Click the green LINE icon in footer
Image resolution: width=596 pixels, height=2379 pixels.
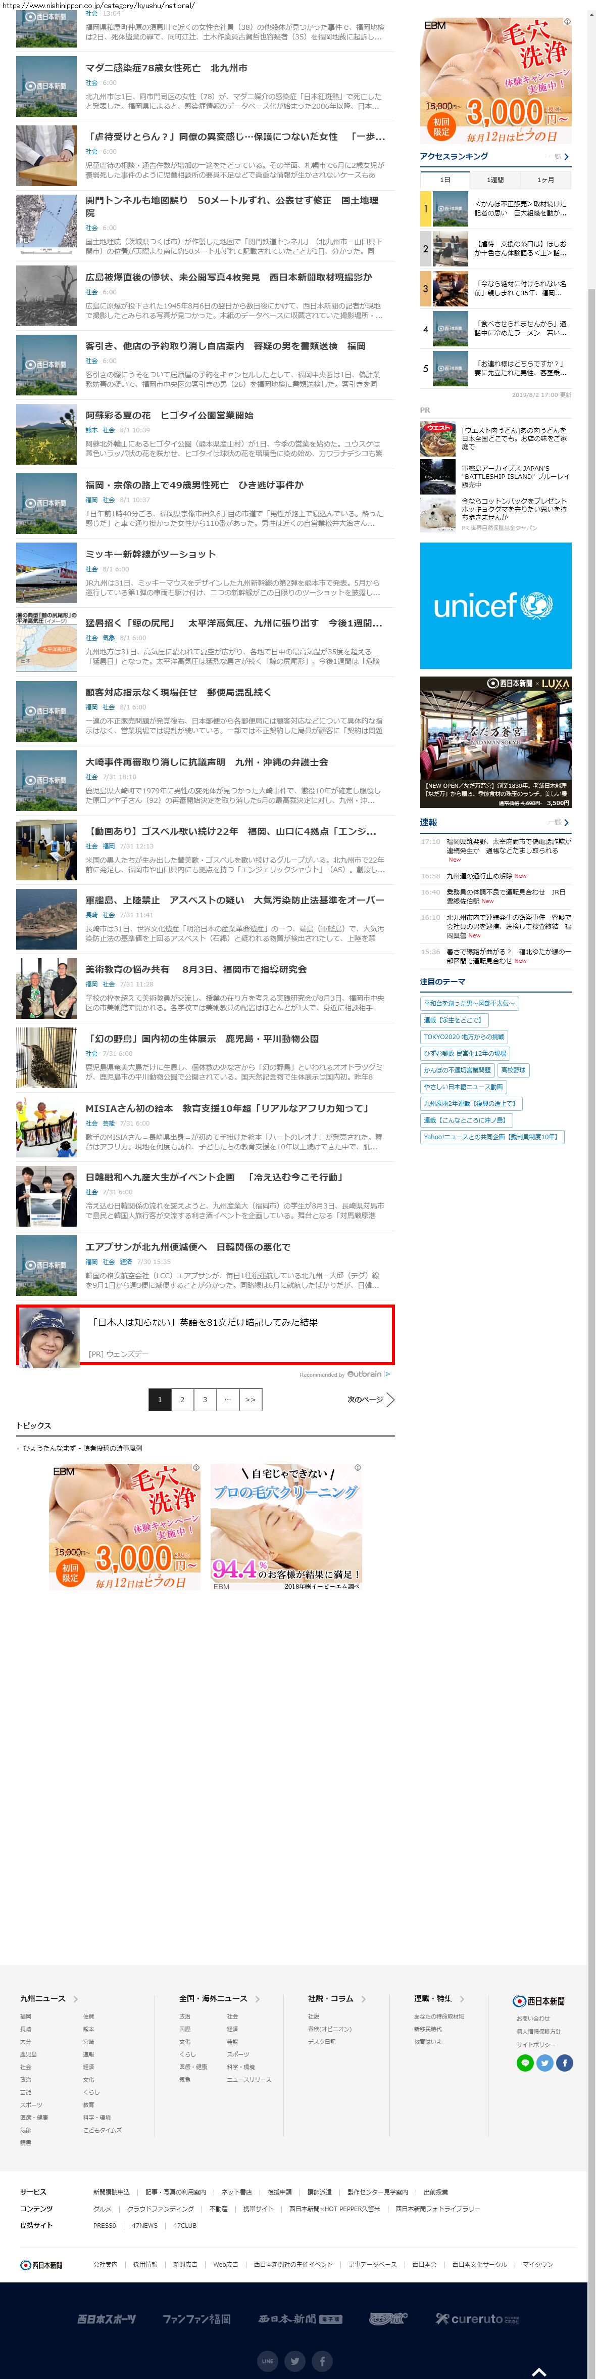pyautogui.click(x=525, y=2063)
